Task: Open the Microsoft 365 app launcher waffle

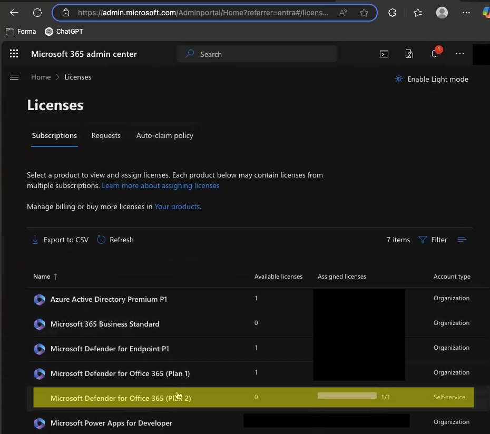Action: (x=14, y=53)
